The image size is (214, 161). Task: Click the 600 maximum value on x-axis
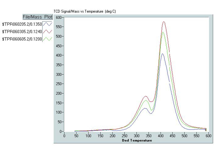[x=208, y=136]
